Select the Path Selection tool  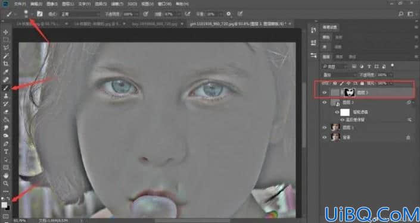point(5,159)
